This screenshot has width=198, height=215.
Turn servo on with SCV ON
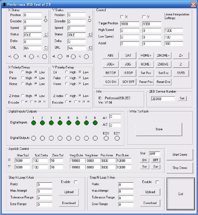click(x=111, y=82)
